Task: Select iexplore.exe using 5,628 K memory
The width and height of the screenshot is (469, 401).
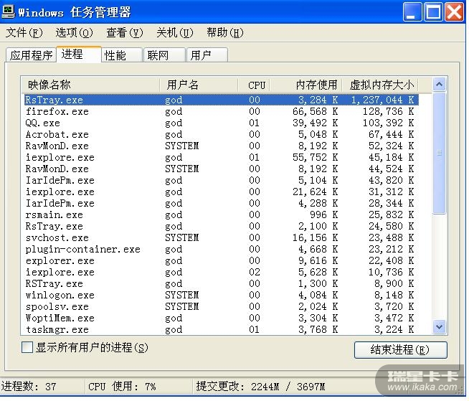Action: (x=221, y=272)
